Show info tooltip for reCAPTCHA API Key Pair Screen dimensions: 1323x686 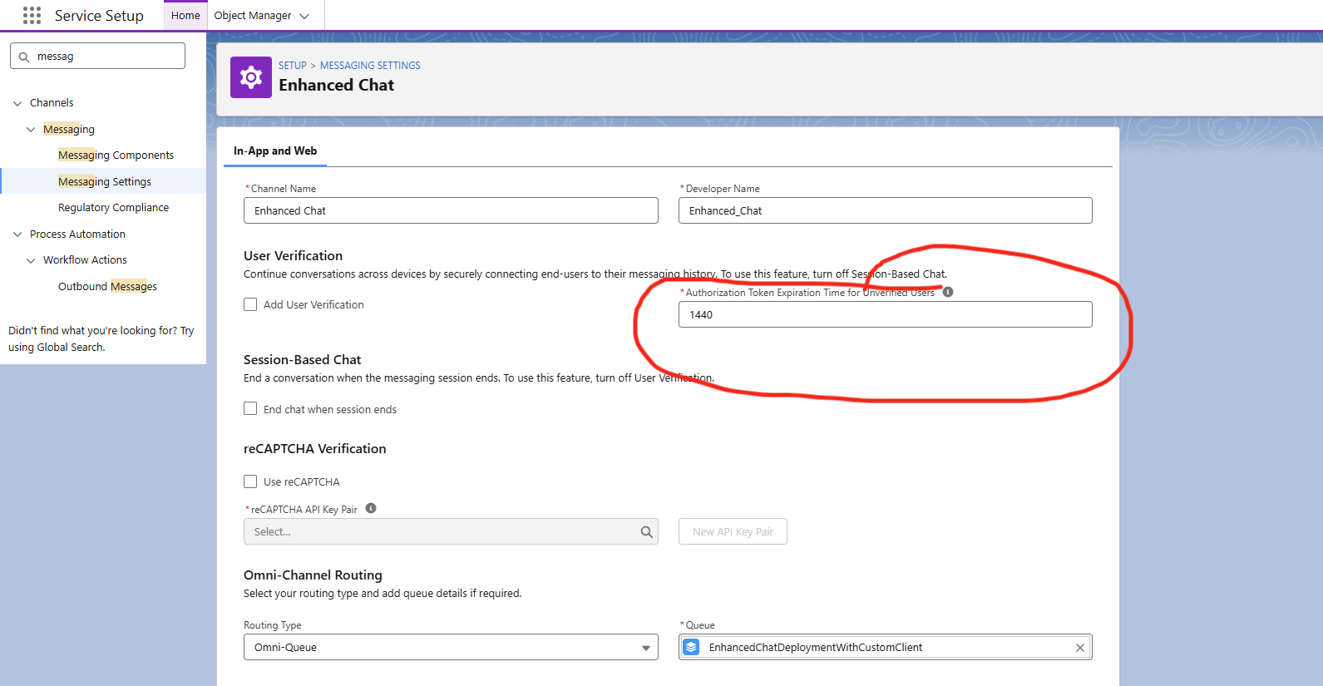click(x=371, y=508)
